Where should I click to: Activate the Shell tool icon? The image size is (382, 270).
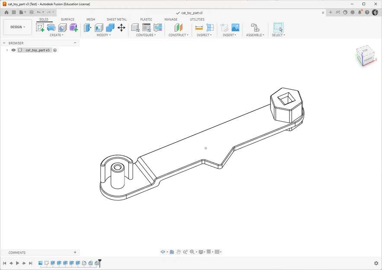(99, 28)
